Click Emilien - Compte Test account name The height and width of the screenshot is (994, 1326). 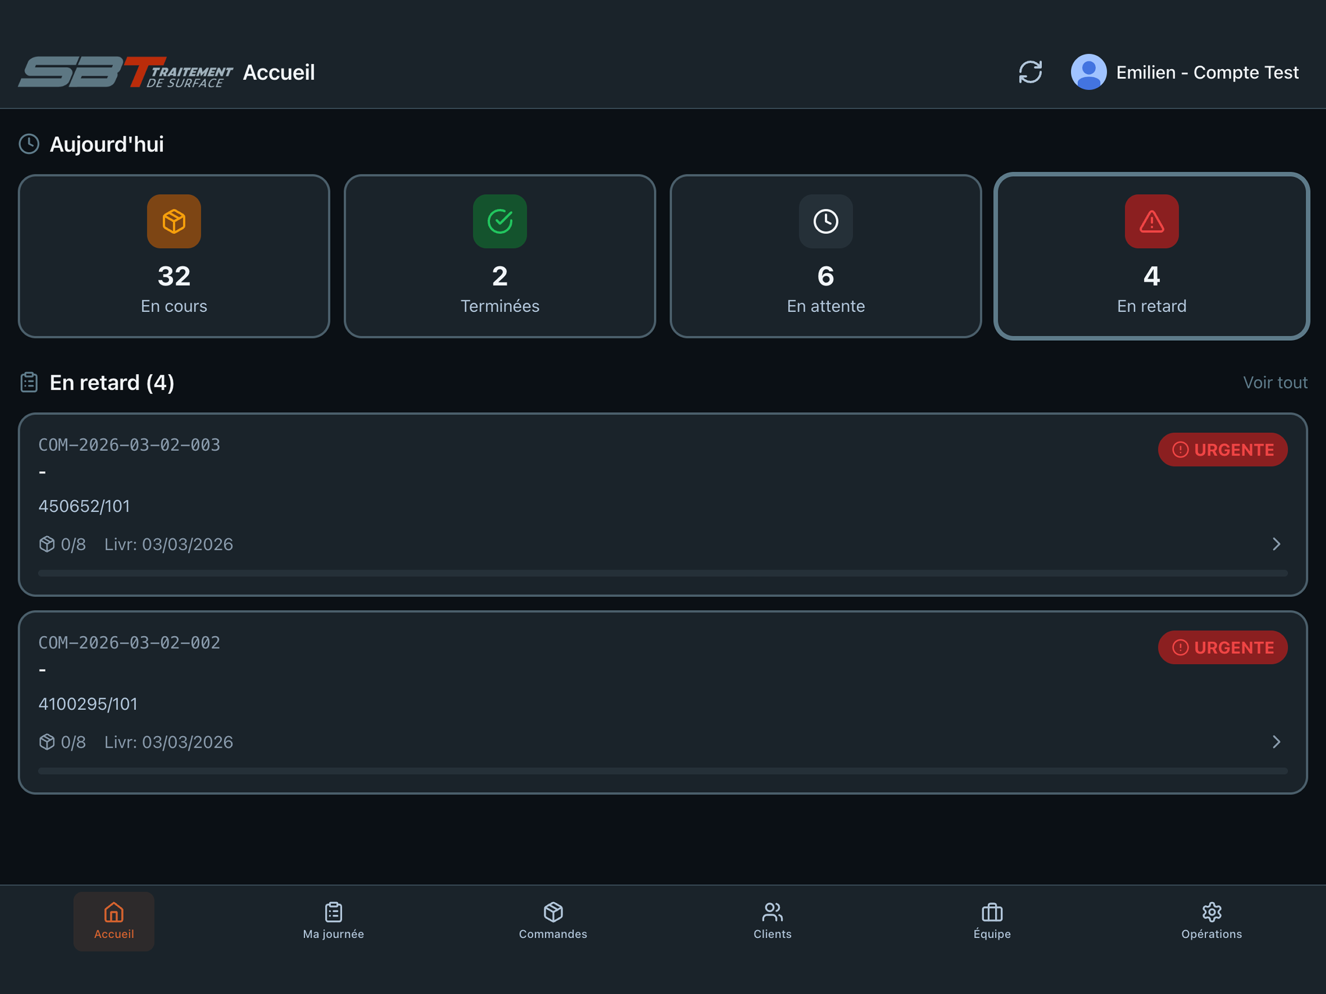pos(1207,72)
